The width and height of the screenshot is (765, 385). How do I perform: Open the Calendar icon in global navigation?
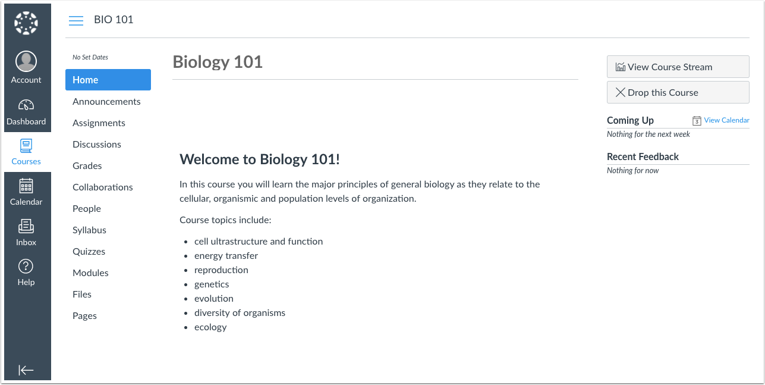tap(26, 186)
